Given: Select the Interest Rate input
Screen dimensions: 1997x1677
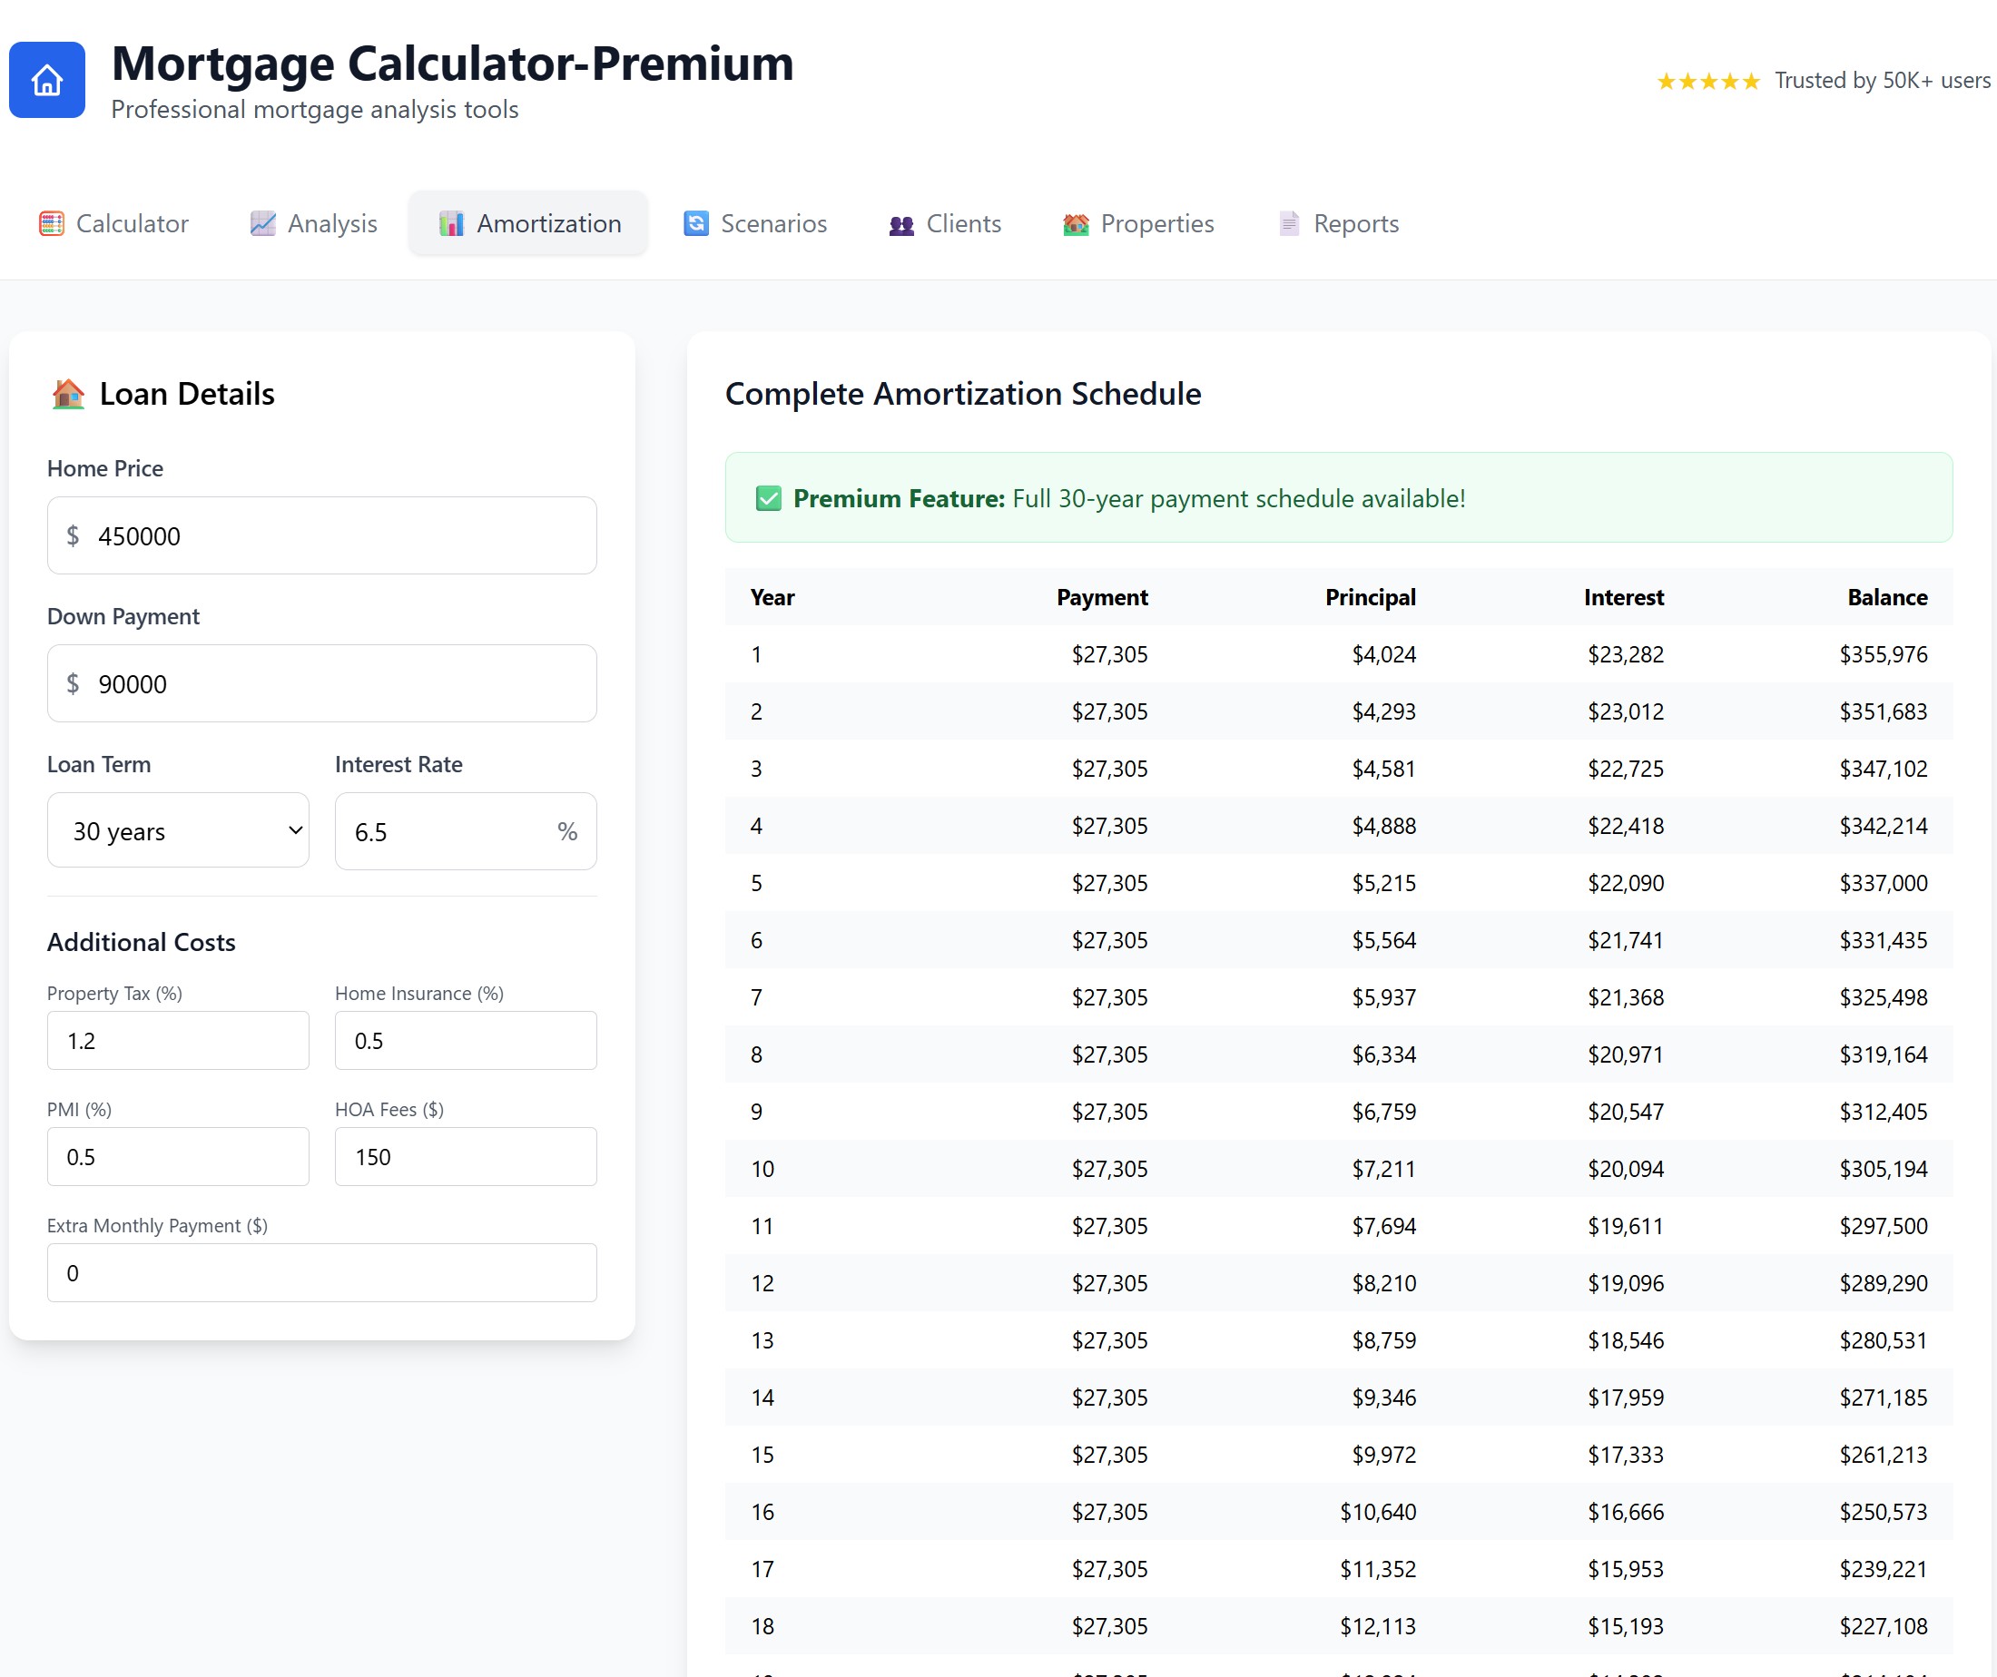Looking at the screenshot, I should 465,830.
